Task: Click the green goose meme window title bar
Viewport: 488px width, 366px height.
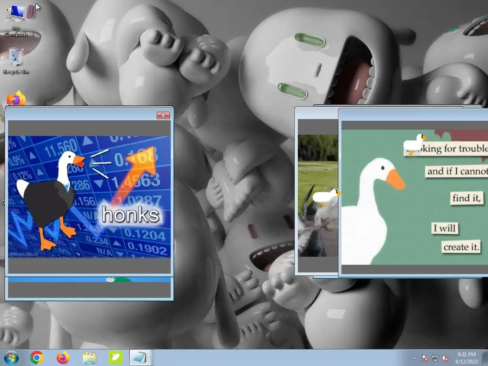Action: point(413,115)
